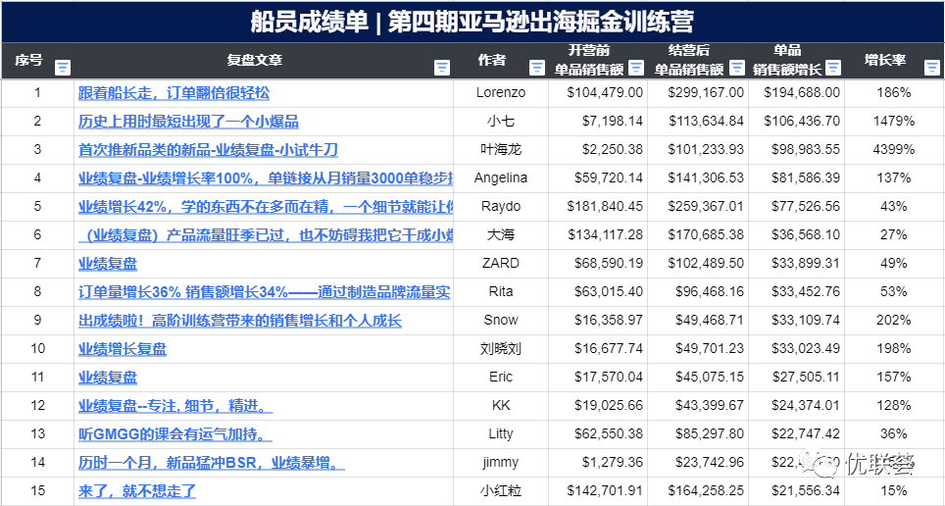
Task: Open link 首次推新品类的新品-业绩复盘-小试牛刀
Action: 208,150
